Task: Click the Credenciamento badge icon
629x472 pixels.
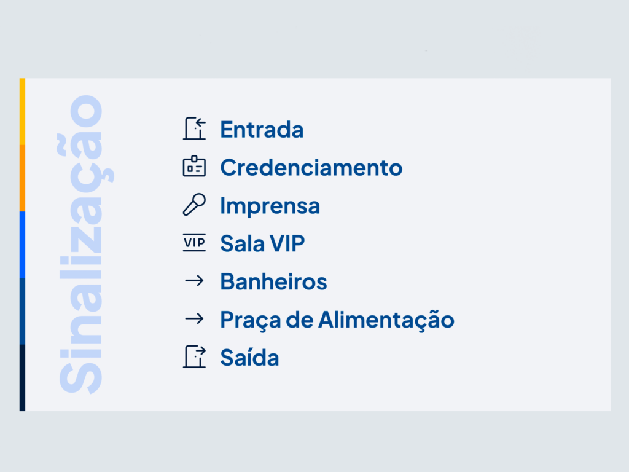Action: point(195,166)
